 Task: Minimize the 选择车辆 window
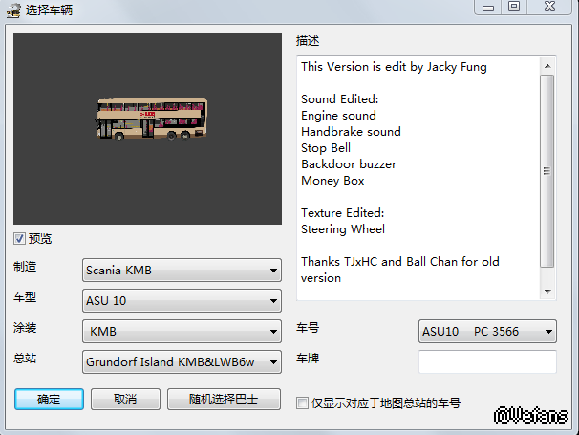(488, 7)
